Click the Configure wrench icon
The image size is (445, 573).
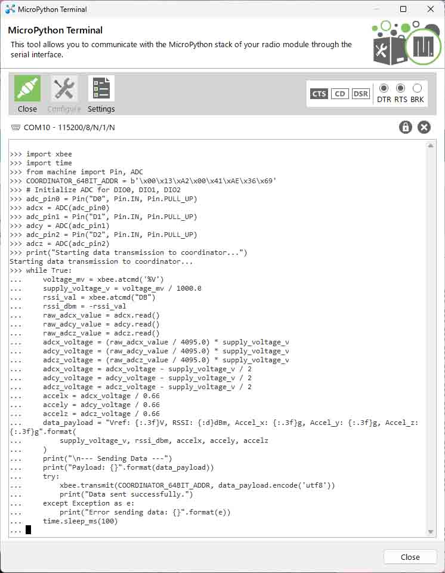coord(64,89)
